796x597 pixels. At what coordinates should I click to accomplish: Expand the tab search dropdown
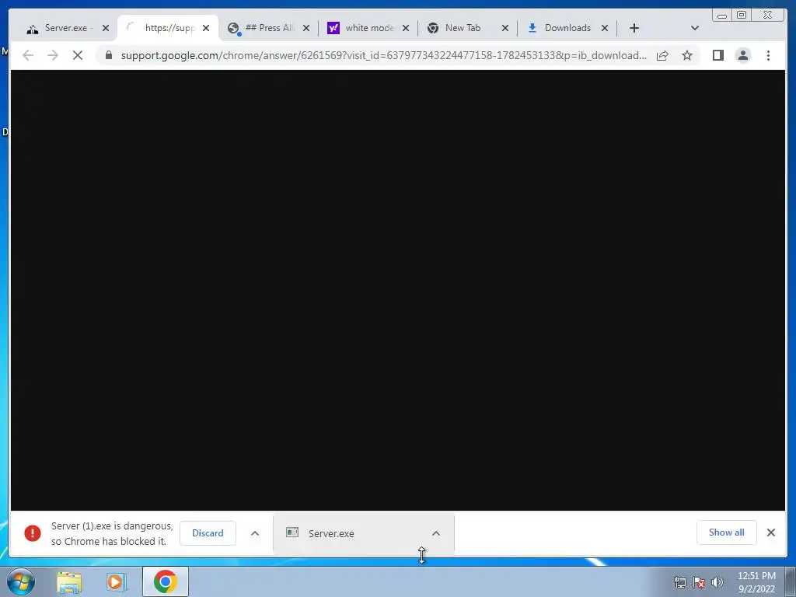pyautogui.click(x=695, y=28)
